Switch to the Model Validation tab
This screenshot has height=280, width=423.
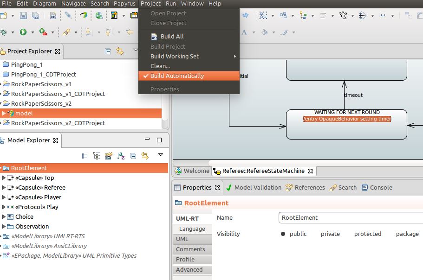pyautogui.click(x=254, y=188)
